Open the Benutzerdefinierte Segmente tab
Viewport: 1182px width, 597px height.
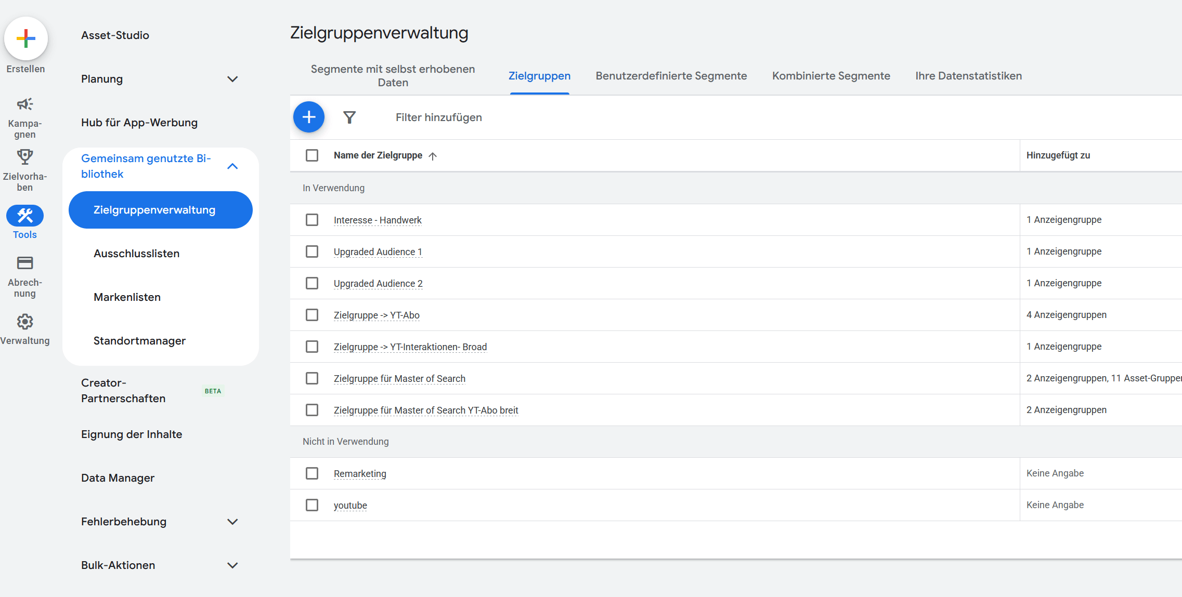(671, 75)
